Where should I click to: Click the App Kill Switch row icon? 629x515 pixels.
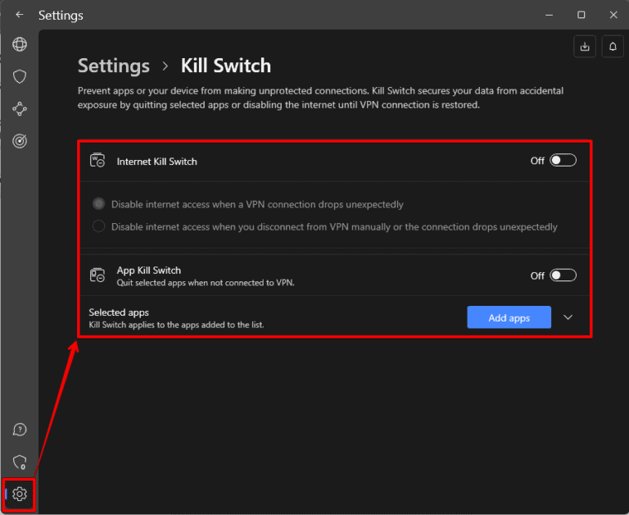[x=97, y=276]
